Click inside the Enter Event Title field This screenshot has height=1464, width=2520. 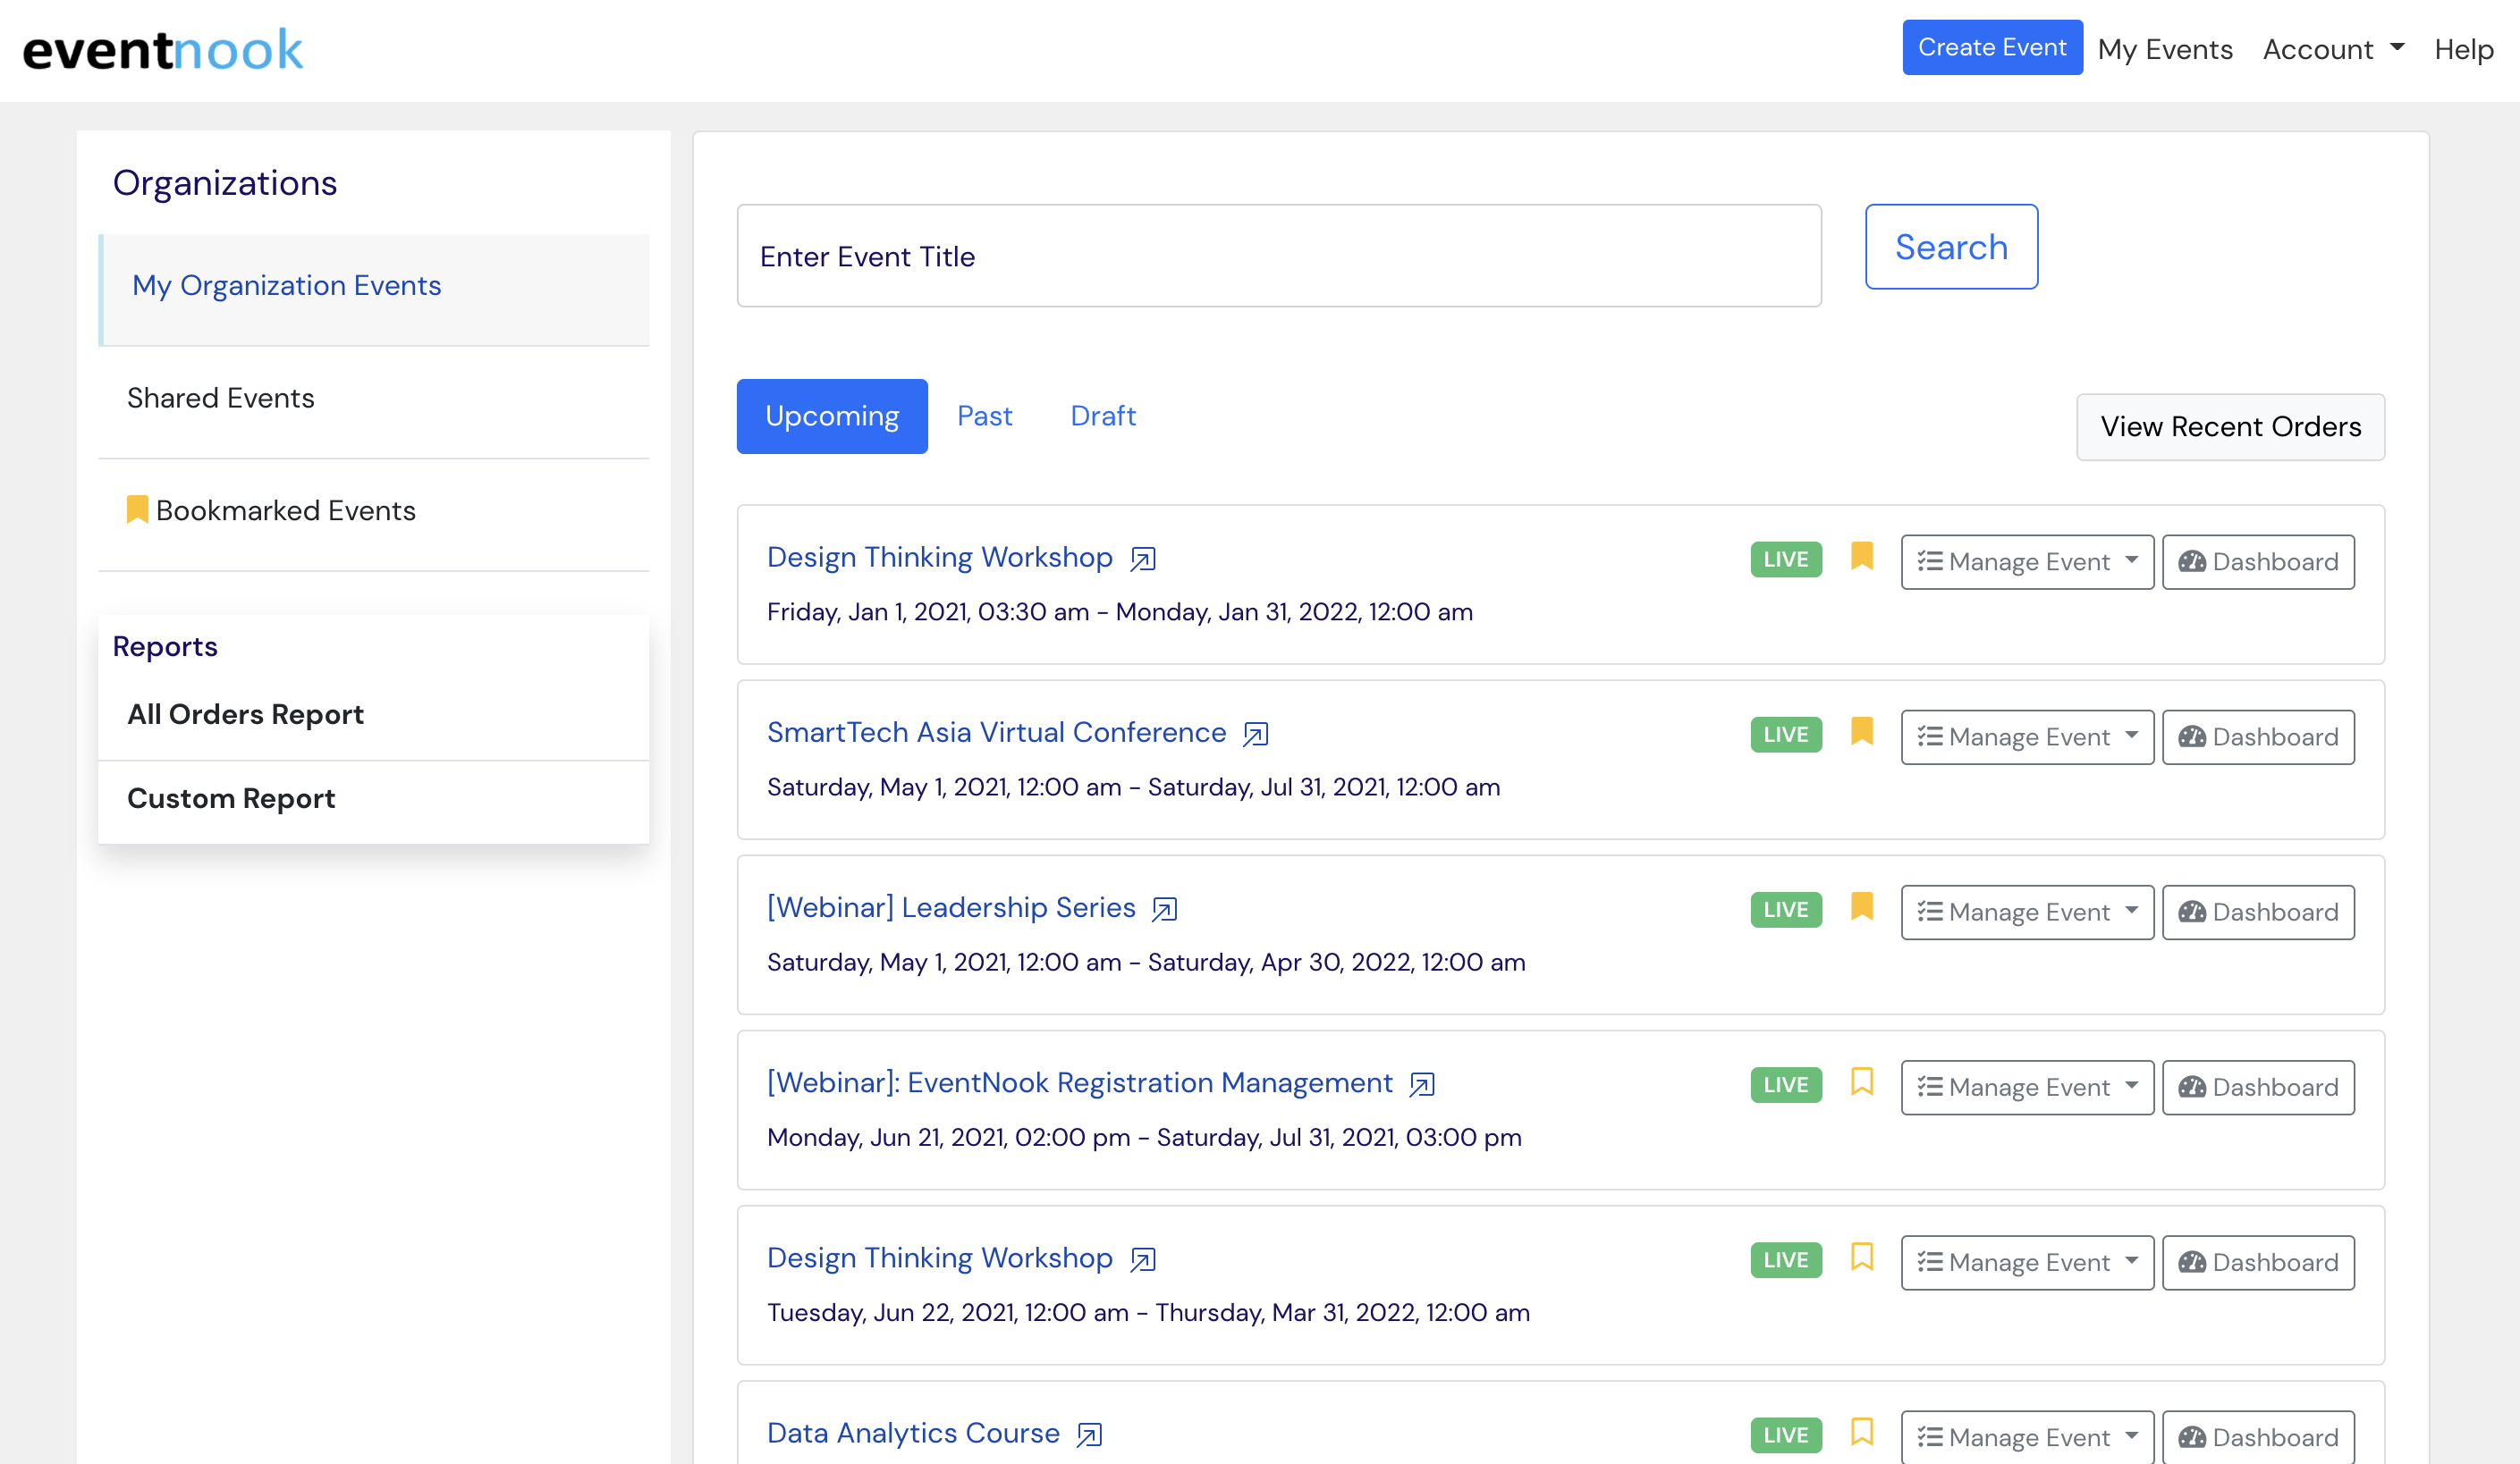[1280, 257]
